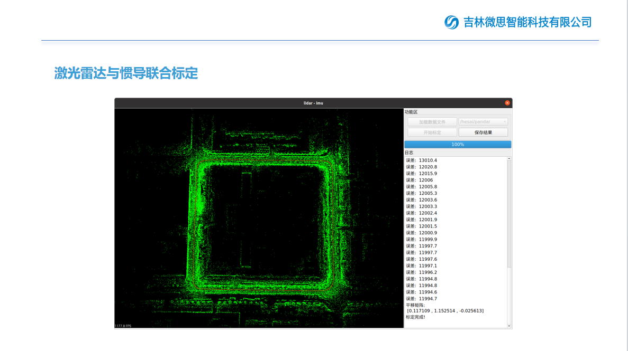Click the center of the point cloud view
Viewport: 628px width, 351px height.
pos(259,218)
